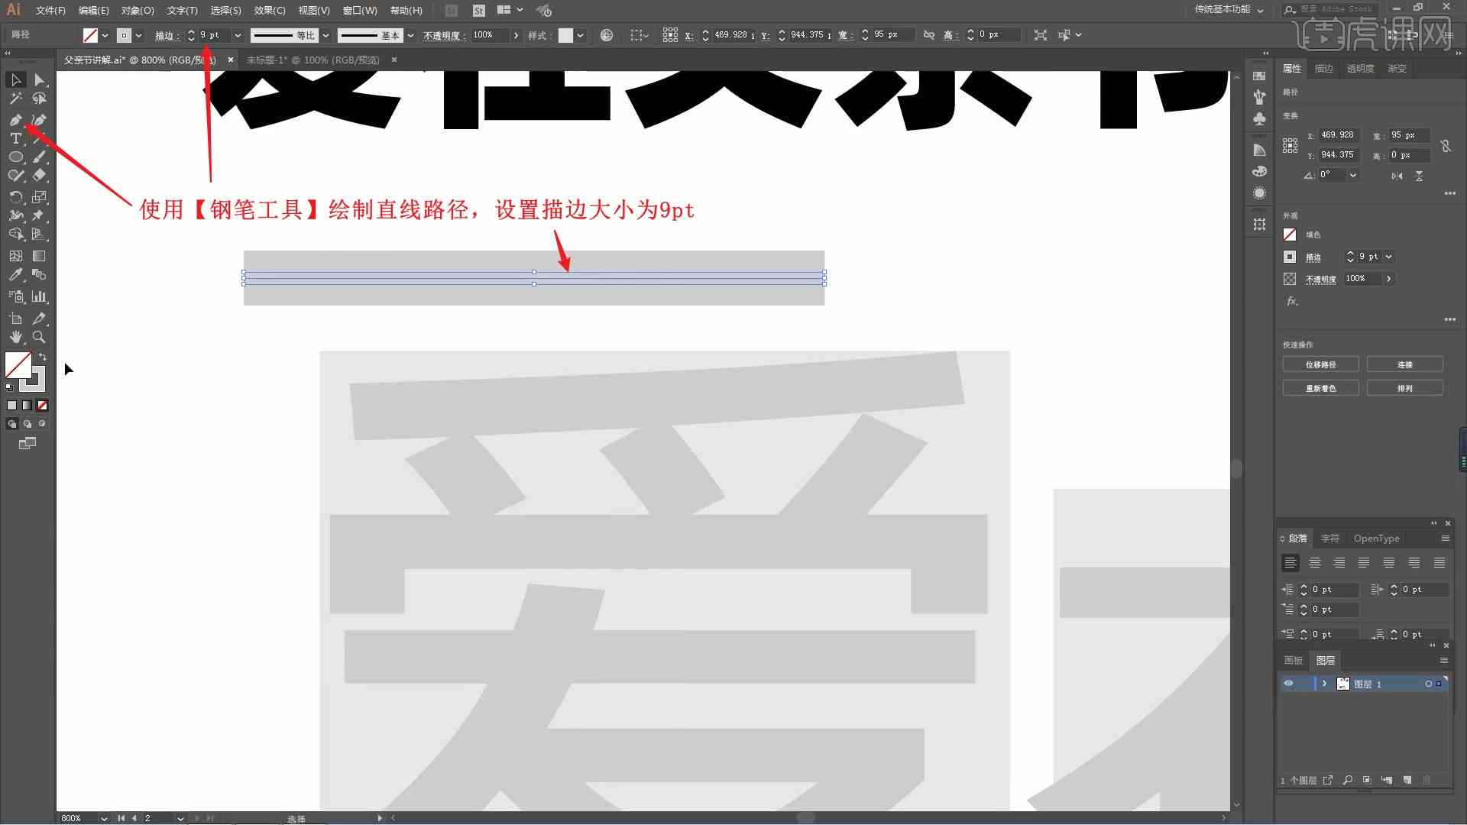This screenshot has width=1467, height=825.
Task: Select the Rotate tool
Action: (17, 195)
